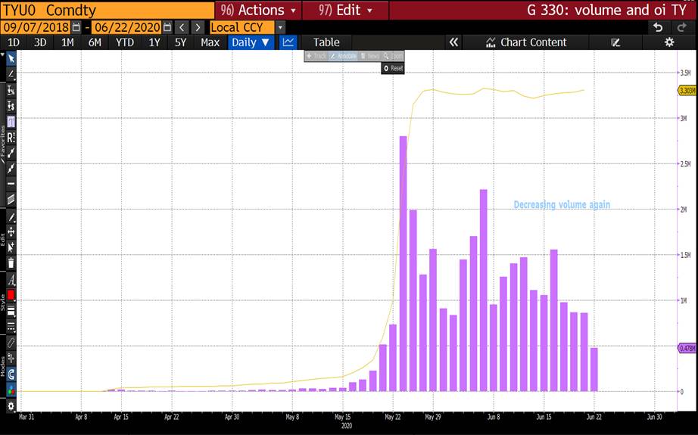Image resolution: width=698 pixels, height=435 pixels.
Task: Open the 97) Edit menu
Action: (x=345, y=10)
